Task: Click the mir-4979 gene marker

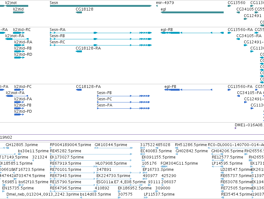Action: [157, 6]
